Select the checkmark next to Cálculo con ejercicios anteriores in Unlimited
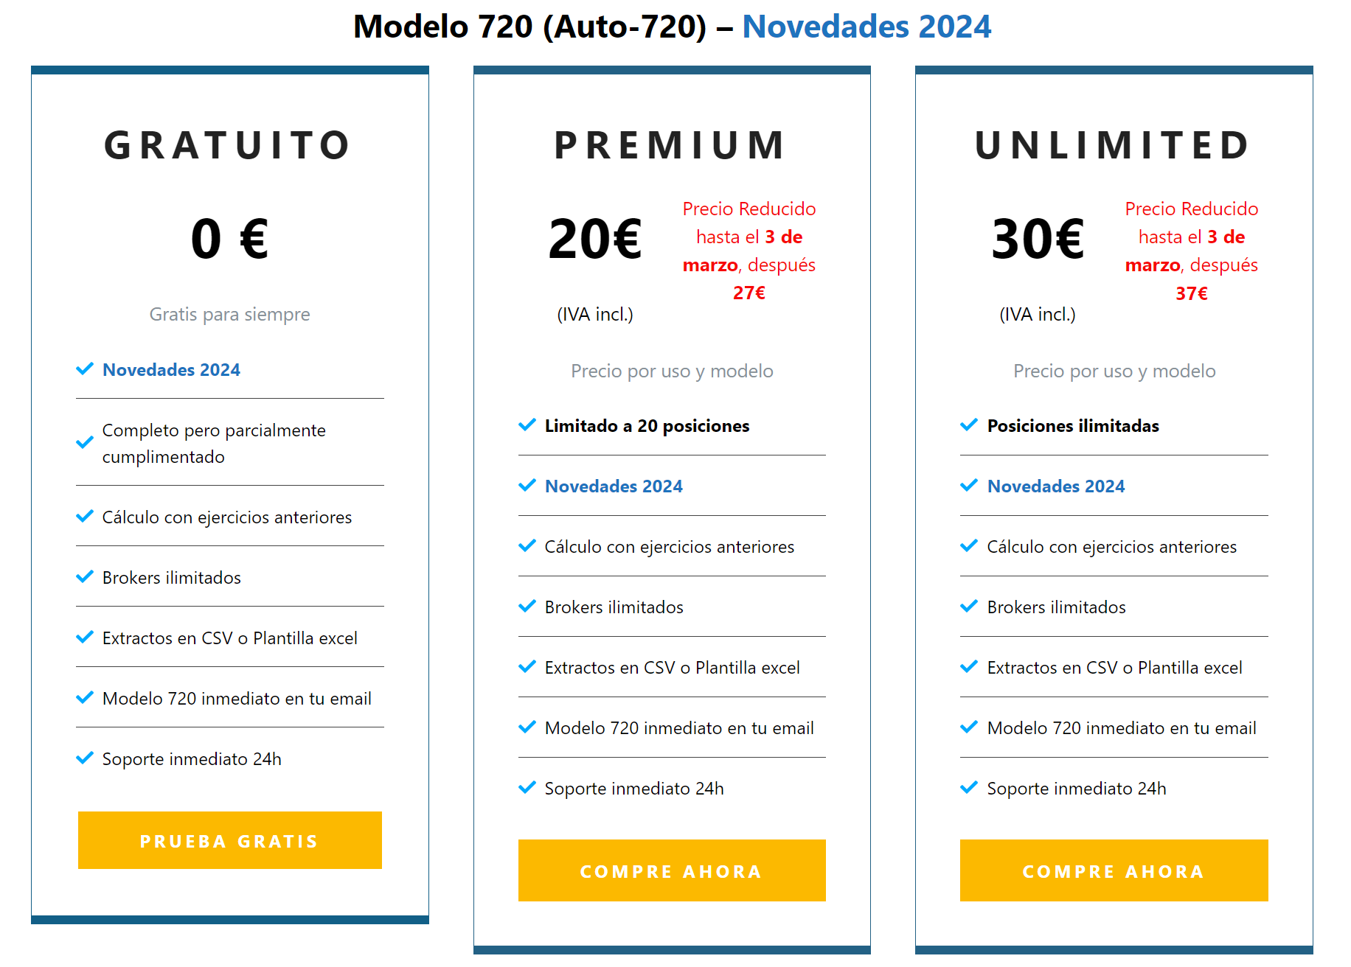The image size is (1351, 967). [968, 546]
